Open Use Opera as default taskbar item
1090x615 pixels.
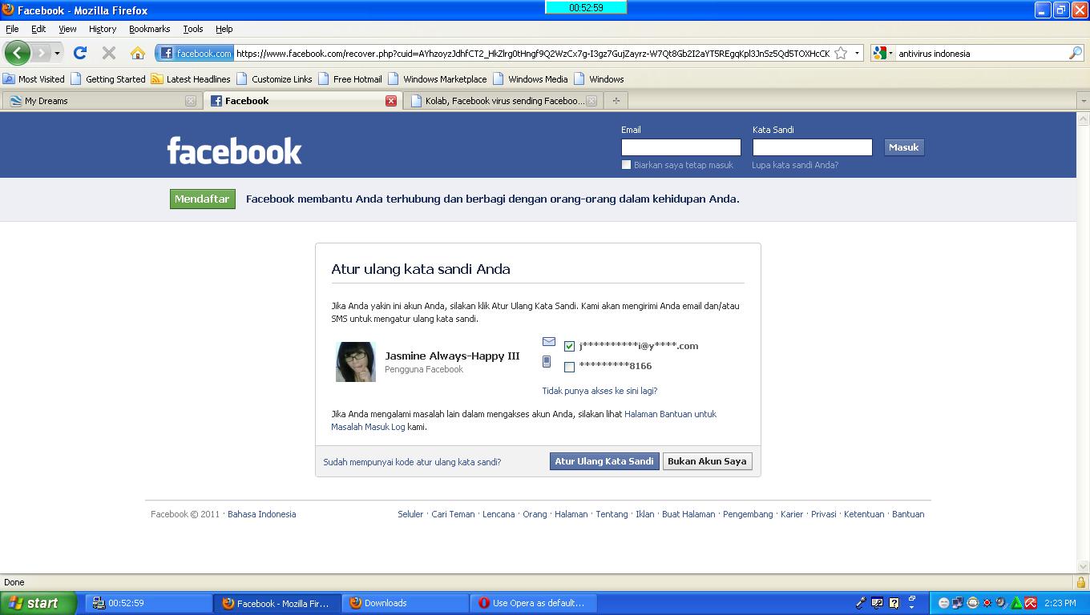tap(534, 603)
